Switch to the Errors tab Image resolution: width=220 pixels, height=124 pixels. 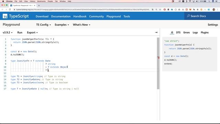click(x=186, y=32)
